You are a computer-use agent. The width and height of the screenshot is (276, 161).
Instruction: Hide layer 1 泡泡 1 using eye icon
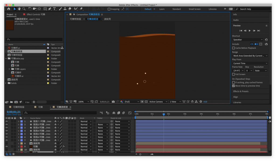coord(7,121)
